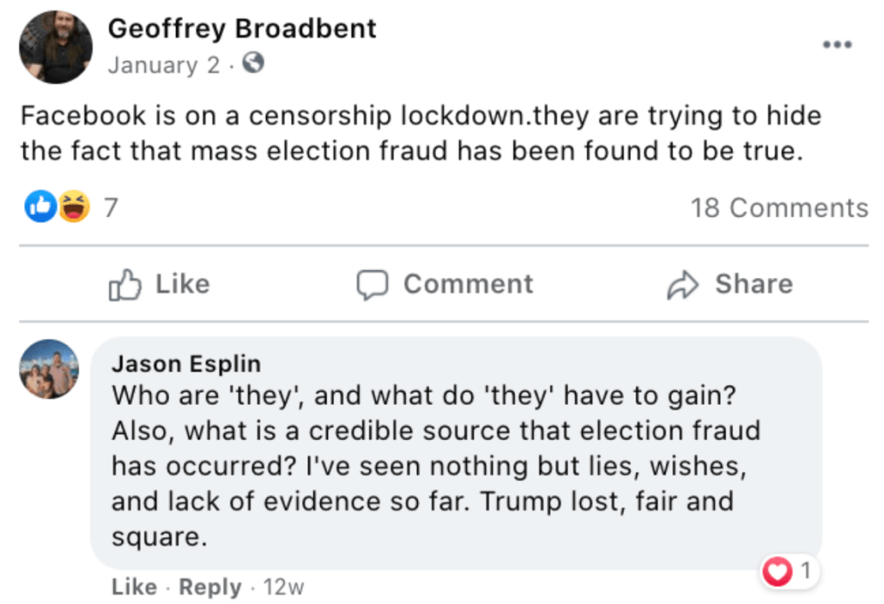884x604 pixels.
Task: Open Jason Esplin's profile picture
Action: pyautogui.click(x=49, y=369)
